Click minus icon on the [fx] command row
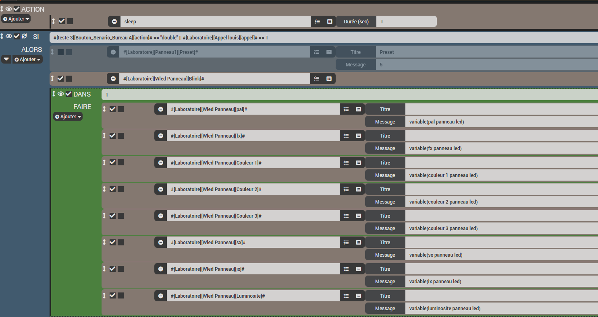598x317 pixels. (161, 136)
